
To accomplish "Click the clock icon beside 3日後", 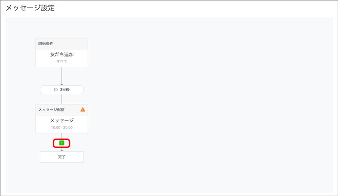I will (x=56, y=90).
